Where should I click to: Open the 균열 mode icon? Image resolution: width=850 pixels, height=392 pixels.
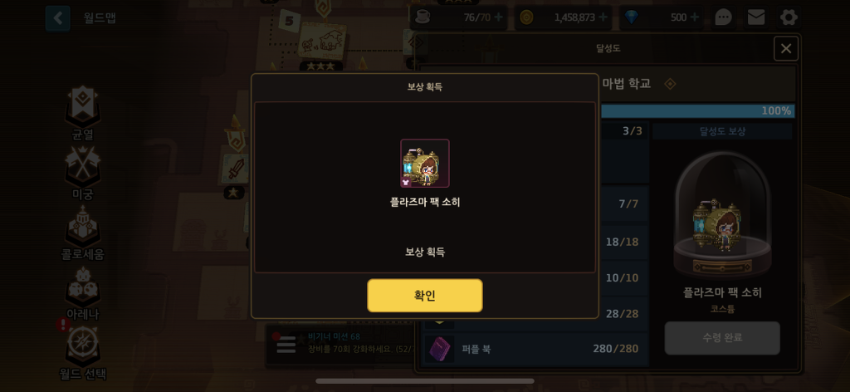click(82, 107)
